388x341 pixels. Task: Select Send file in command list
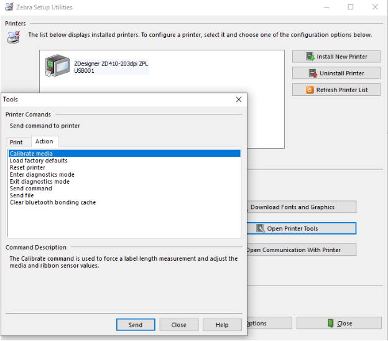[x=22, y=195]
